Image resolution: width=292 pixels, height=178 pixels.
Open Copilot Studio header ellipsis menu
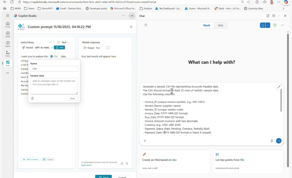pyautogui.click(x=124, y=16)
